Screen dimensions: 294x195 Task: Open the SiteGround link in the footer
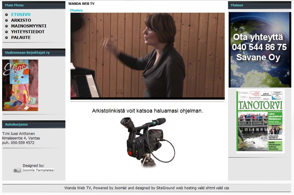click(165, 188)
